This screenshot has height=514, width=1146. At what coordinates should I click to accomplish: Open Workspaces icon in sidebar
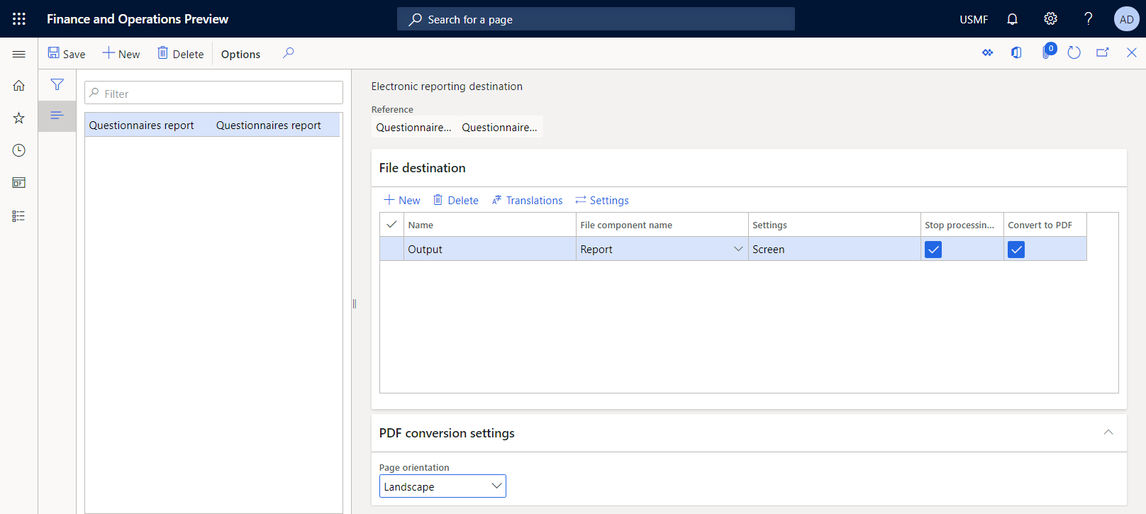pos(19,183)
